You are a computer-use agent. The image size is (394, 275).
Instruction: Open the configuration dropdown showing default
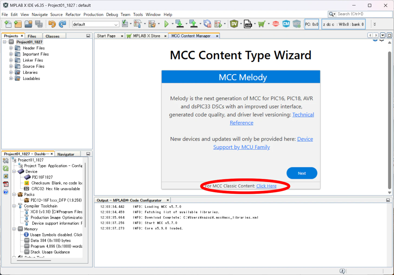pyautogui.click(x=96, y=24)
